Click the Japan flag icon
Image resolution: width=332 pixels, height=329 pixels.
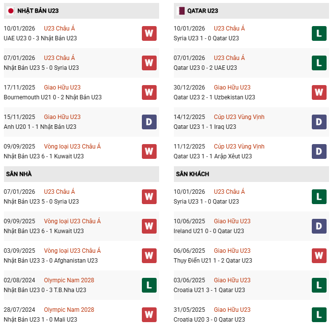point(10,11)
